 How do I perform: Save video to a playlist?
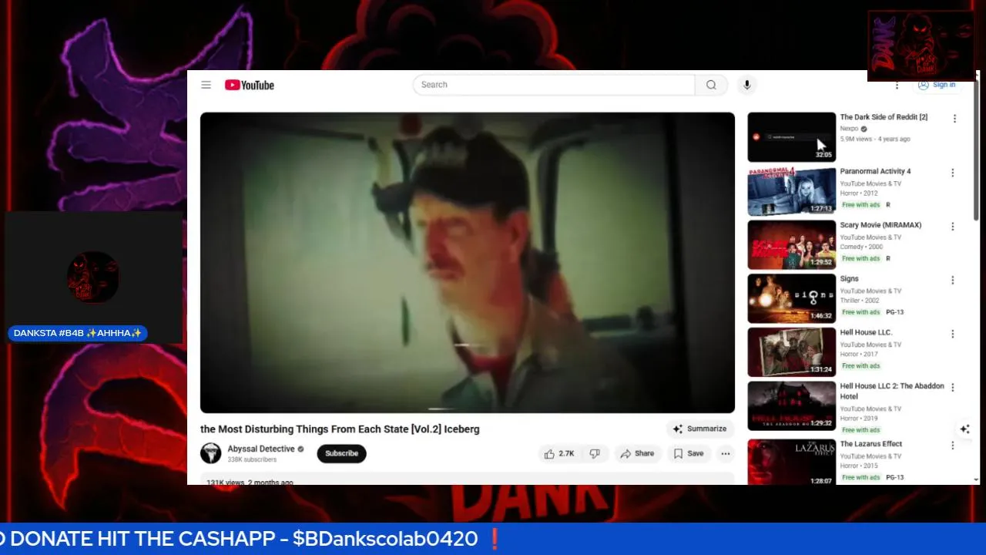tap(689, 453)
